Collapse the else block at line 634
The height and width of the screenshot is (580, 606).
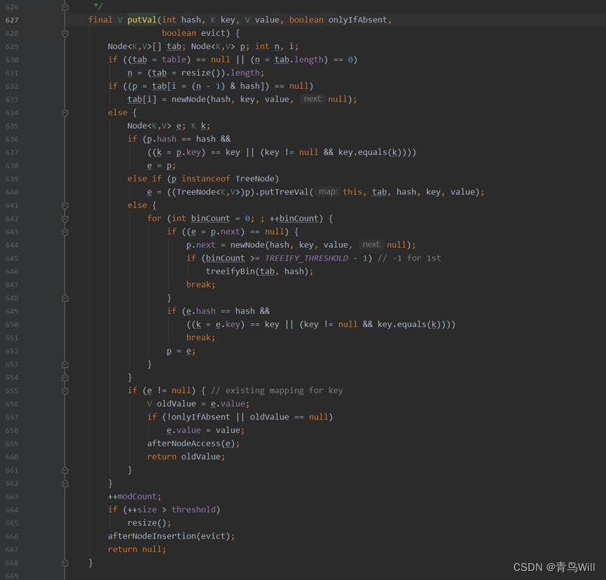[x=65, y=113]
